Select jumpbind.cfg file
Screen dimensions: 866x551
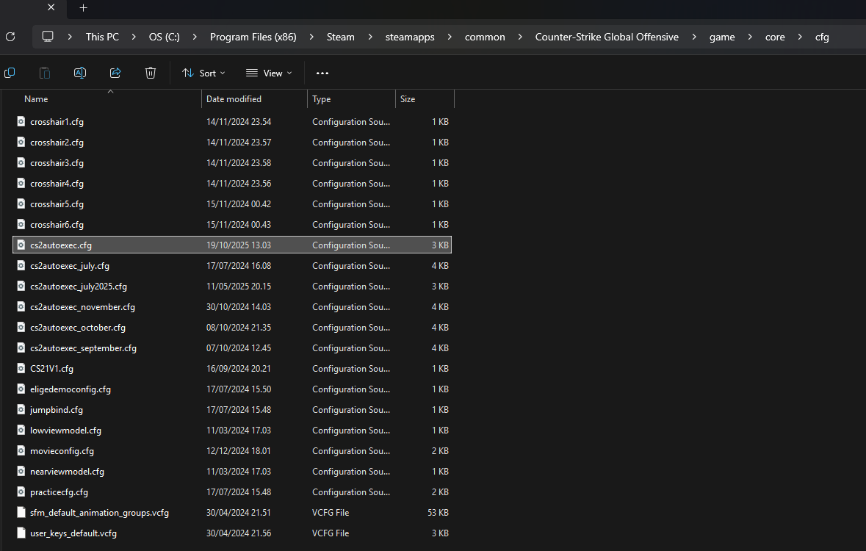click(x=232, y=409)
